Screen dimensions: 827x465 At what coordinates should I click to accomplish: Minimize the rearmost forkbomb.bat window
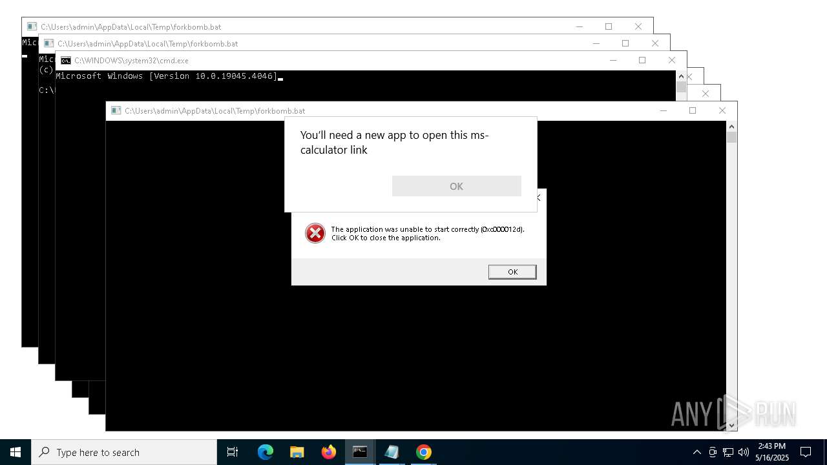pos(579,26)
